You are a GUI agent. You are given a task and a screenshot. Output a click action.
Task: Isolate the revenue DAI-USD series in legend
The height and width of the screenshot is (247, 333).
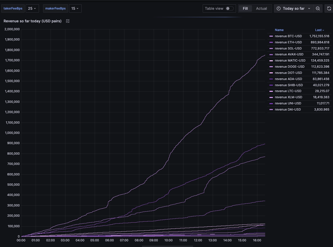click(x=288, y=110)
